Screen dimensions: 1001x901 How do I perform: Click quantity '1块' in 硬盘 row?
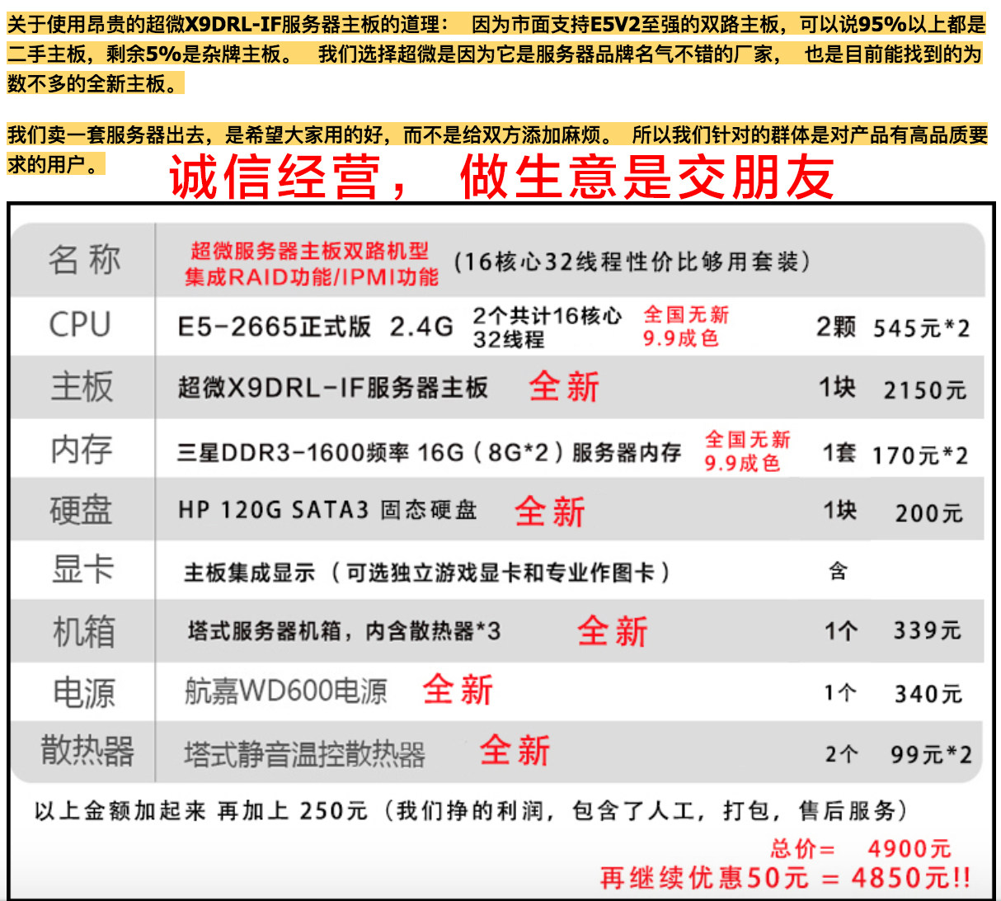839,511
